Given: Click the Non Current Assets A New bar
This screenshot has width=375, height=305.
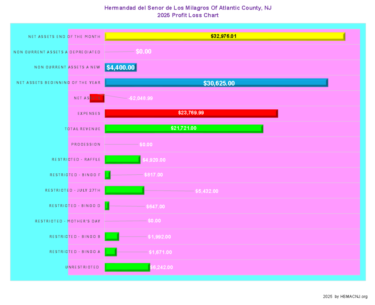Looking at the screenshot, I should [x=120, y=67].
